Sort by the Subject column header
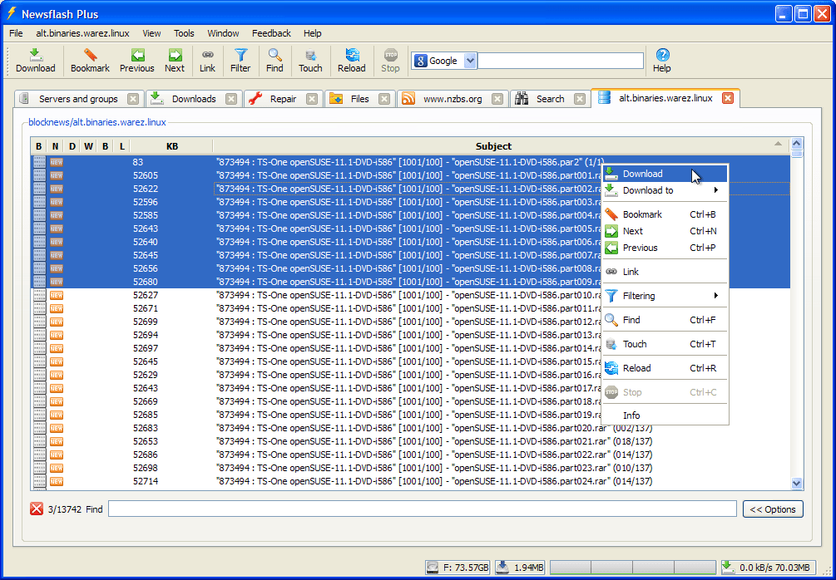 pos(493,146)
